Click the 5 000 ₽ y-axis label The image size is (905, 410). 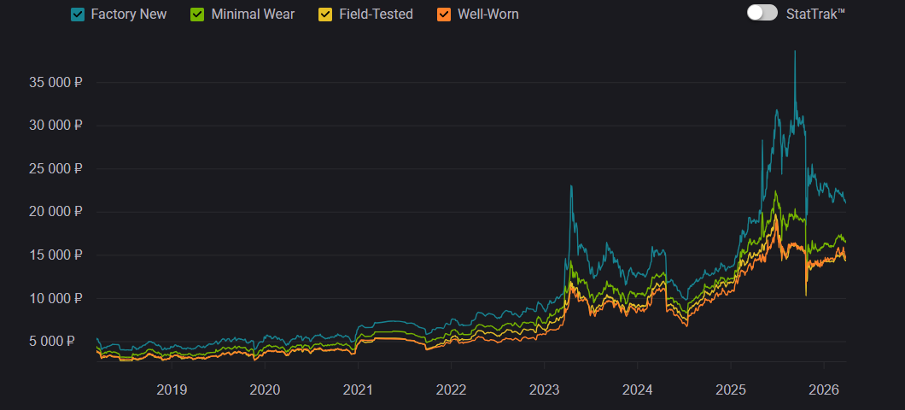pos(58,342)
